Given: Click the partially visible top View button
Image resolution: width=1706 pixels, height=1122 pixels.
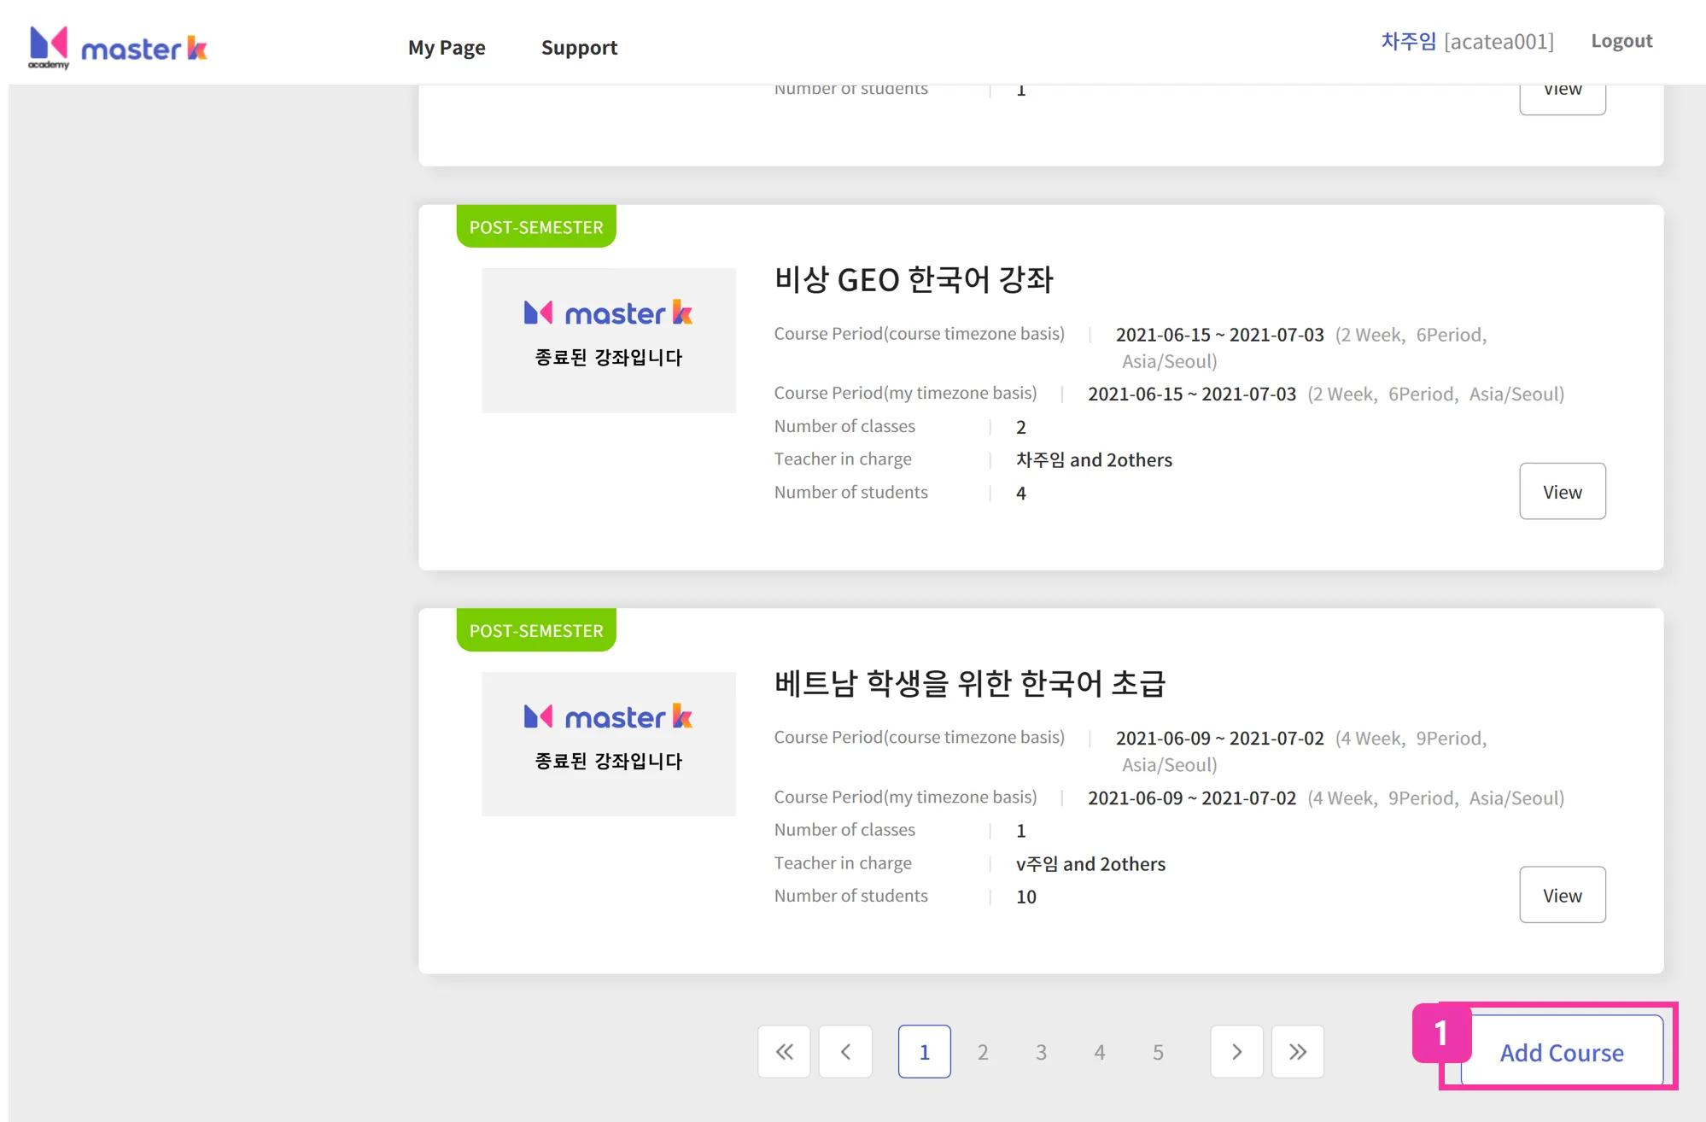Looking at the screenshot, I should click(x=1562, y=97).
